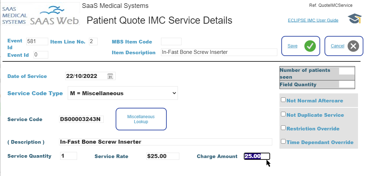Select the Charge Amount field
The width and height of the screenshot is (367, 176).
(x=257, y=156)
